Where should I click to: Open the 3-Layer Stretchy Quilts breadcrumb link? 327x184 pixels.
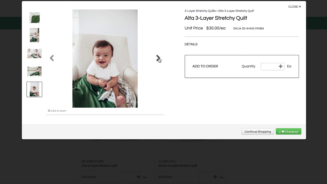coord(200,11)
